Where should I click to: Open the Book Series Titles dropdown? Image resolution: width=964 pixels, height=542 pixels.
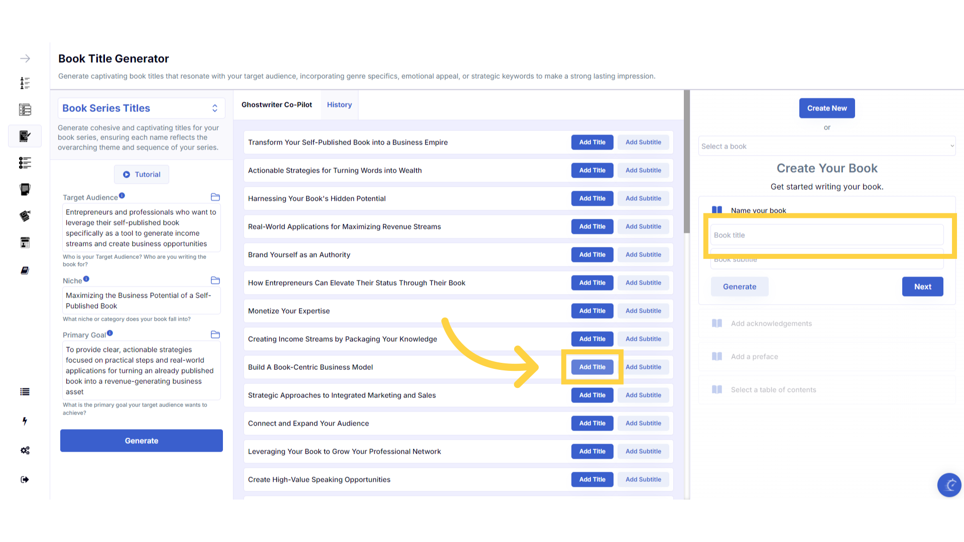coord(141,108)
